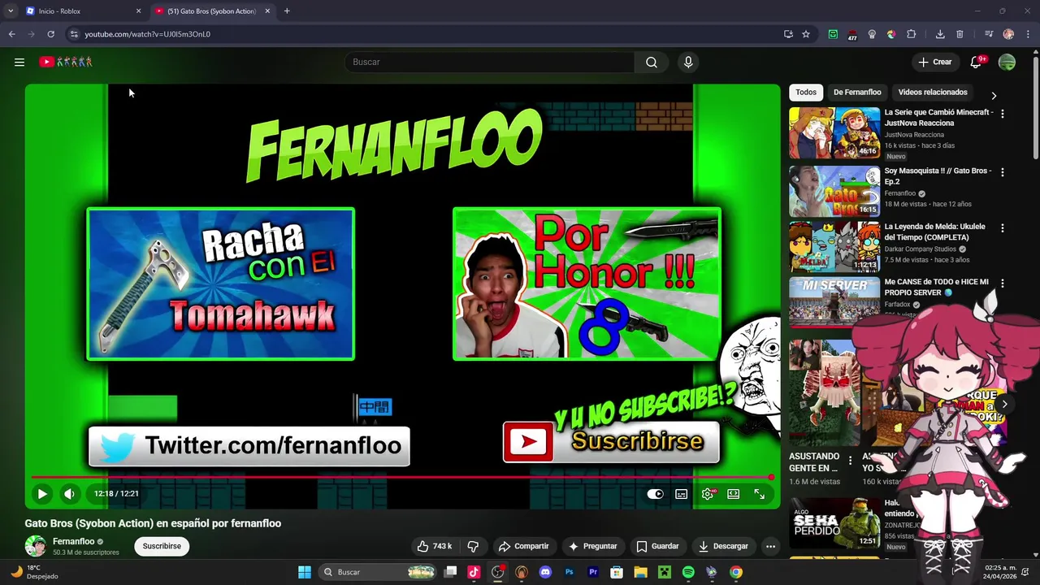Open Photoshop from the taskbar

coord(570,572)
